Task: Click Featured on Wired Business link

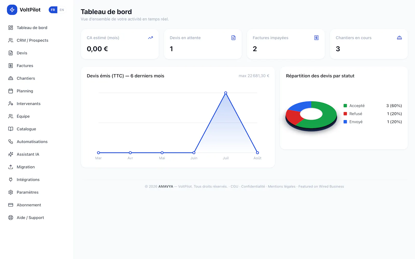Action: pyautogui.click(x=321, y=186)
